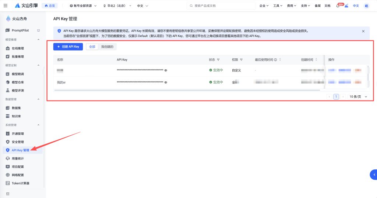377x198 pixels.
Task: Open the notification bell icon
Action: [x=338, y=6]
